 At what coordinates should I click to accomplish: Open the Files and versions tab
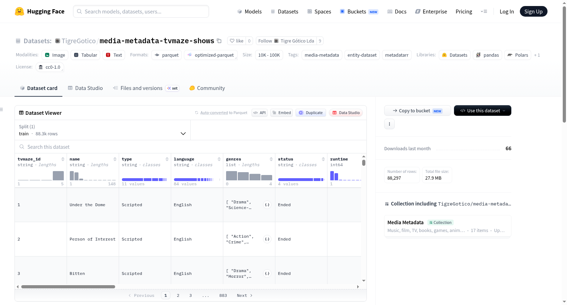(x=146, y=88)
